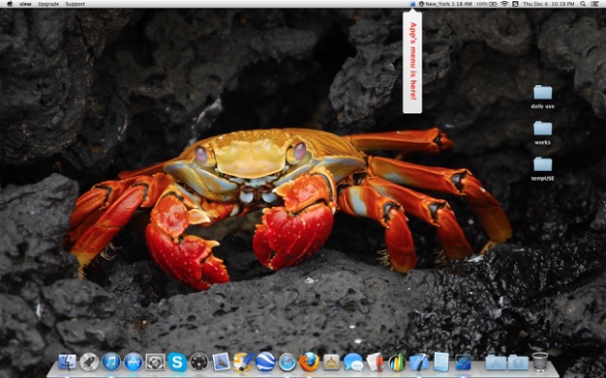The width and height of the screenshot is (606, 378).
Task: Open Google Earth from the dock
Action: [265, 362]
